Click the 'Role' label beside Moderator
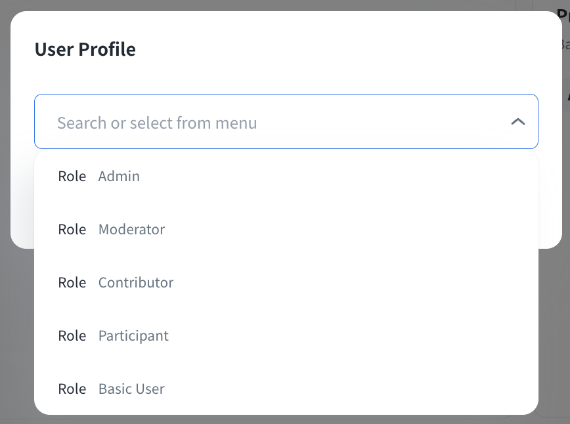The height and width of the screenshot is (424, 570). [72, 230]
